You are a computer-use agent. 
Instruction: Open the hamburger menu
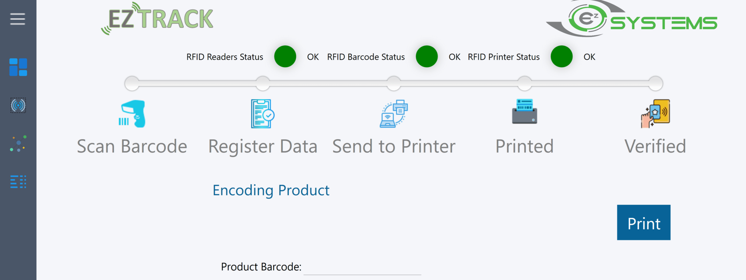(x=17, y=19)
